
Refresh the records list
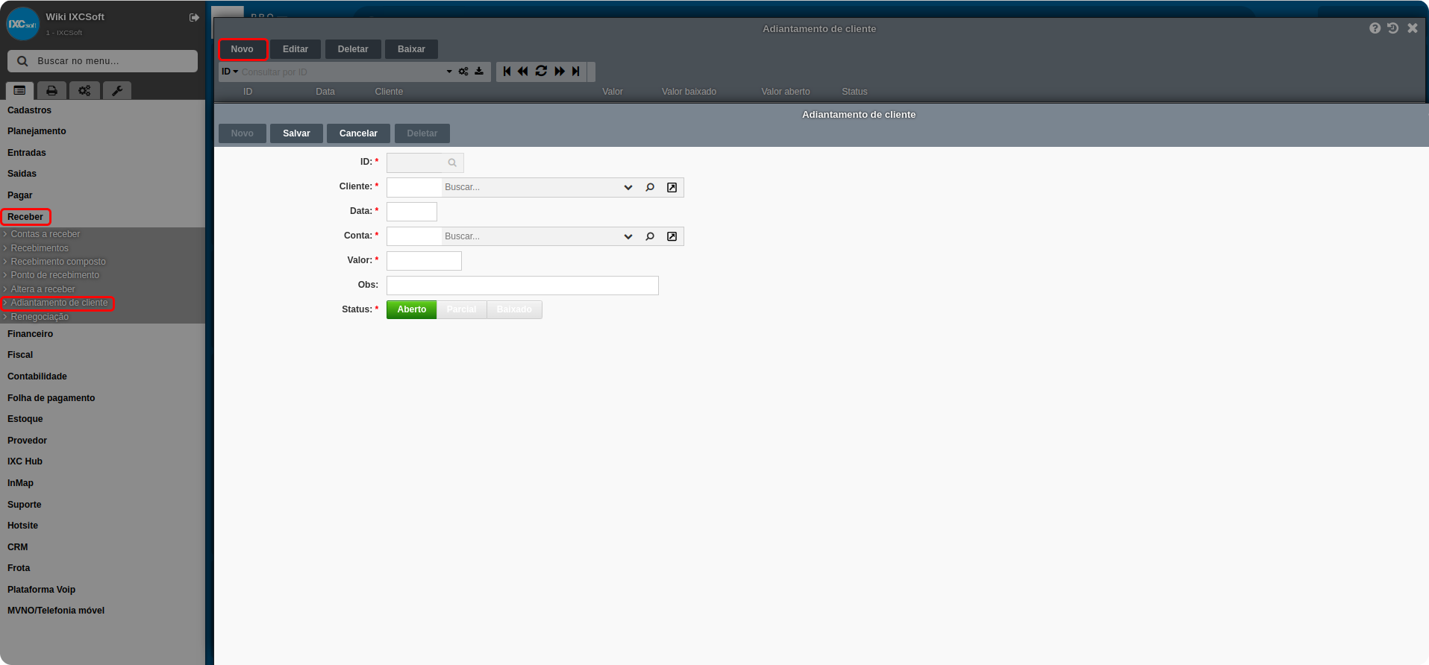click(x=541, y=72)
